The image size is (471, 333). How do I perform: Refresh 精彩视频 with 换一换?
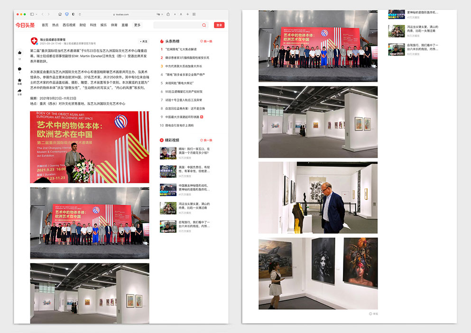[206, 140]
